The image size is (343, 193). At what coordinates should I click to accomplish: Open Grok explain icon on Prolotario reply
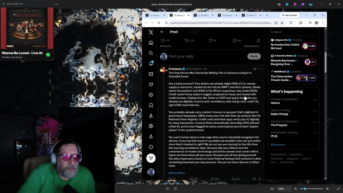[255, 69]
